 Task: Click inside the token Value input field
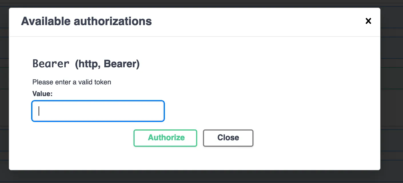pyautogui.click(x=98, y=111)
